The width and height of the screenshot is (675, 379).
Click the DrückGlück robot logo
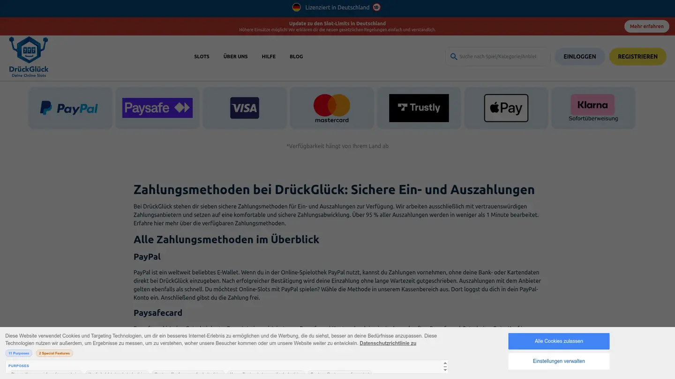(29, 57)
